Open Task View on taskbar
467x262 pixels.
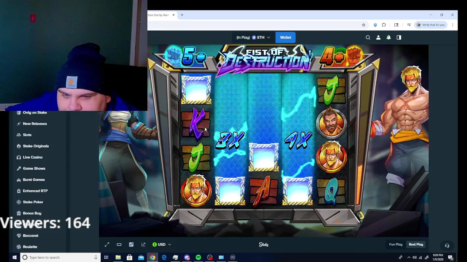click(106, 257)
